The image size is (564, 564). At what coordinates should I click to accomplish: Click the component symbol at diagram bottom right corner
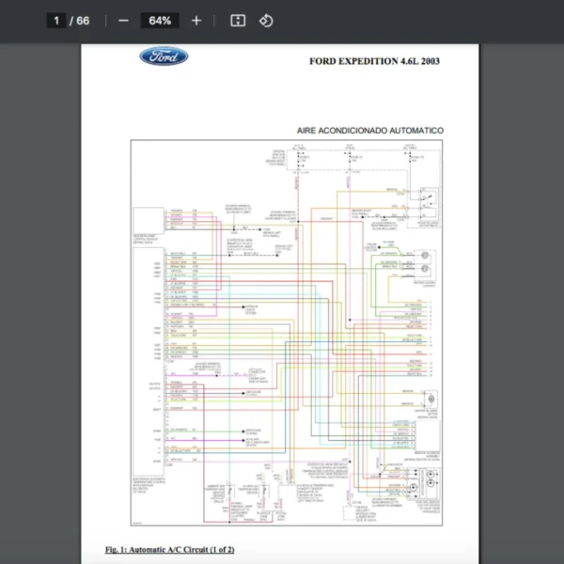tap(430, 483)
